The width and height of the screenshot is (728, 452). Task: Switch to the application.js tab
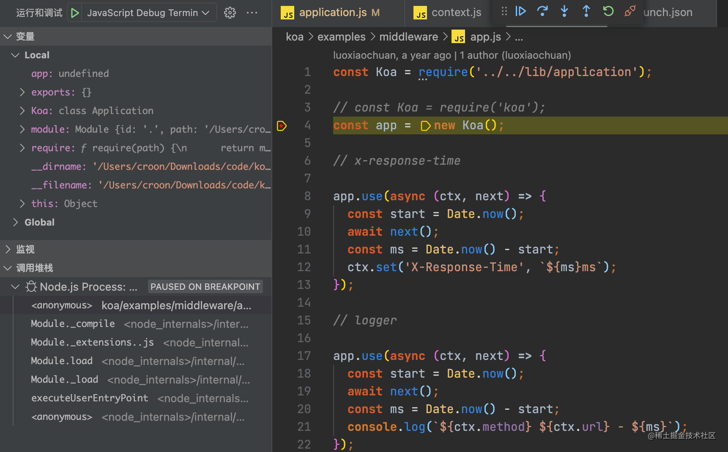tap(338, 13)
